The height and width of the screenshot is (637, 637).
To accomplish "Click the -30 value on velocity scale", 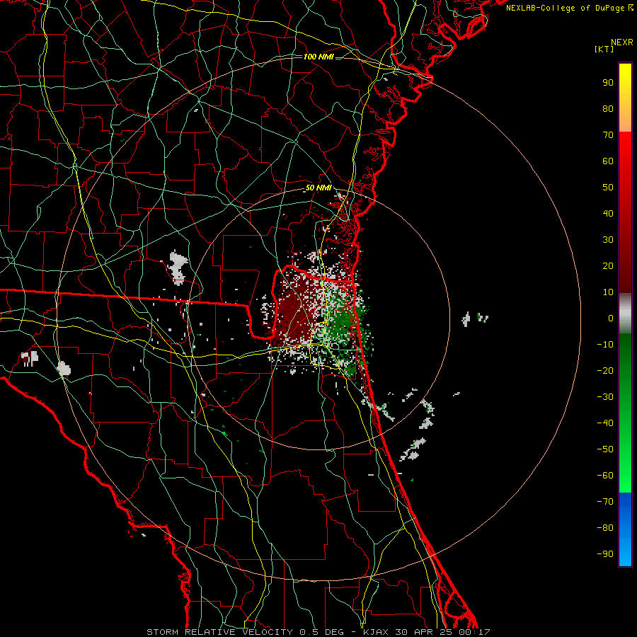I will click(x=605, y=397).
